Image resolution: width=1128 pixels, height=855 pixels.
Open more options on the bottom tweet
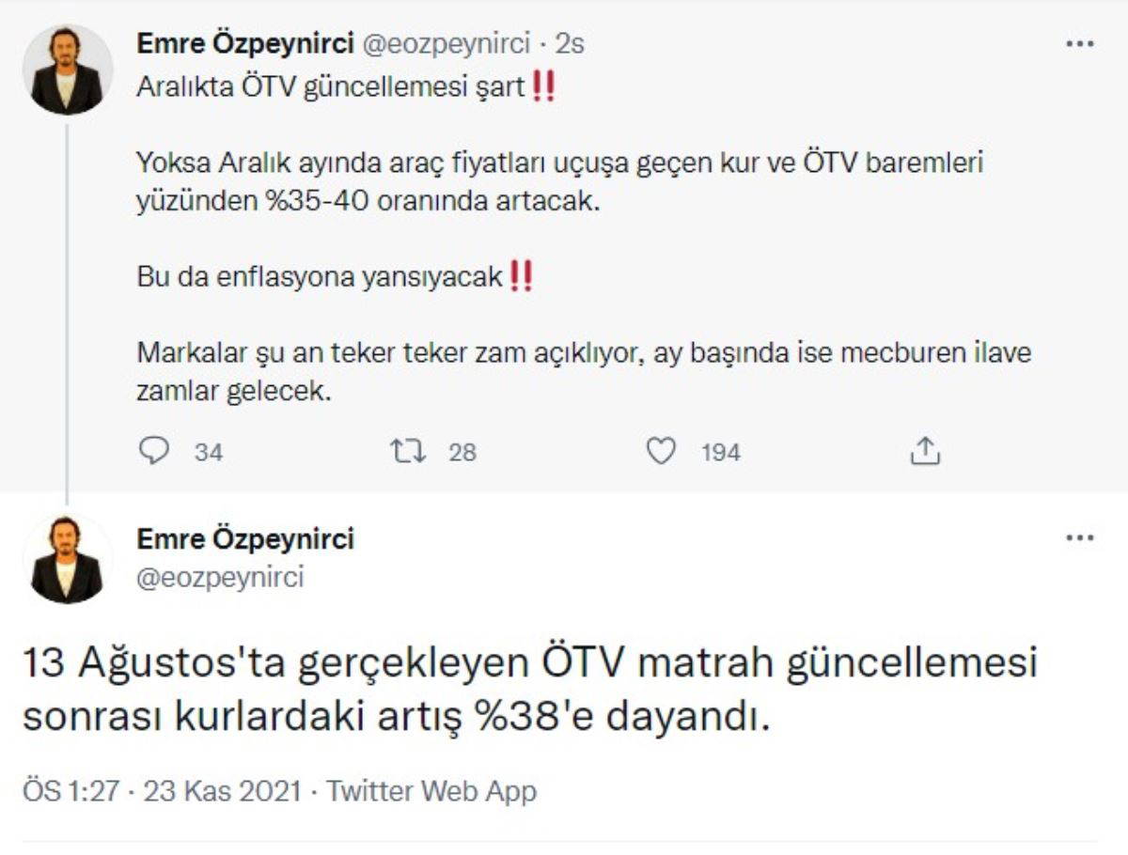coord(1079,538)
